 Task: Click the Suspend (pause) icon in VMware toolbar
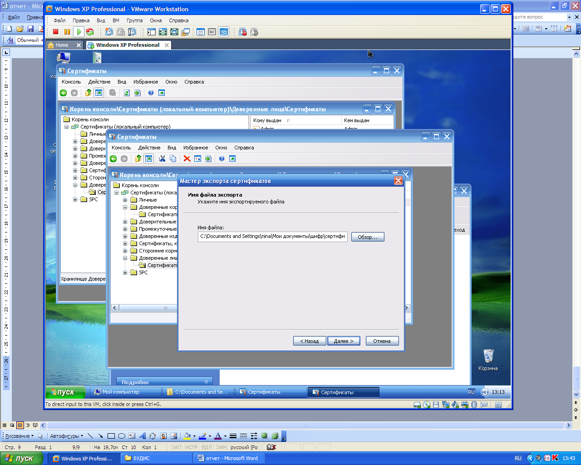[x=67, y=32]
